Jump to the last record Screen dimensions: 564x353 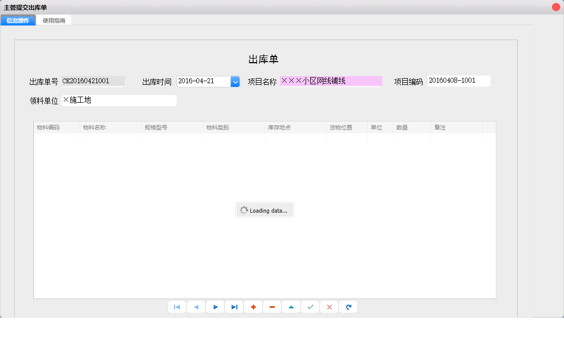point(234,307)
